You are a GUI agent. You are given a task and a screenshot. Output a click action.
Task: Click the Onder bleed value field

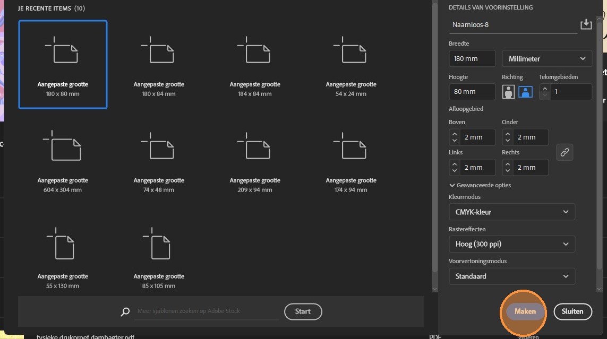tap(531, 137)
